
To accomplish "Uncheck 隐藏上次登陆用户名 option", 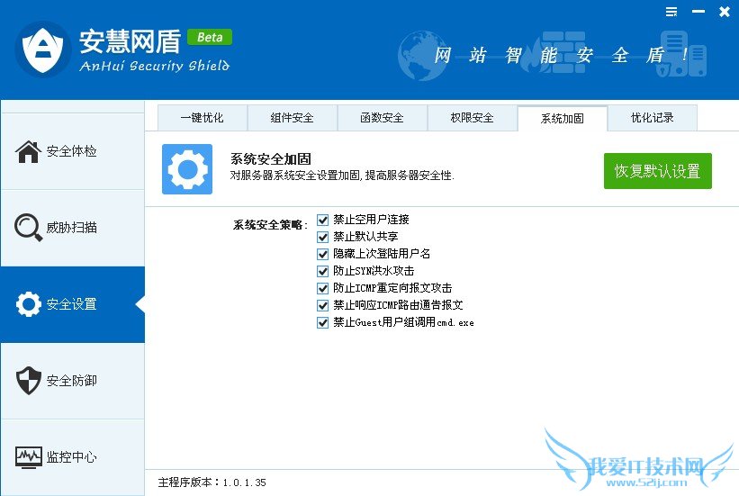I will [322, 254].
